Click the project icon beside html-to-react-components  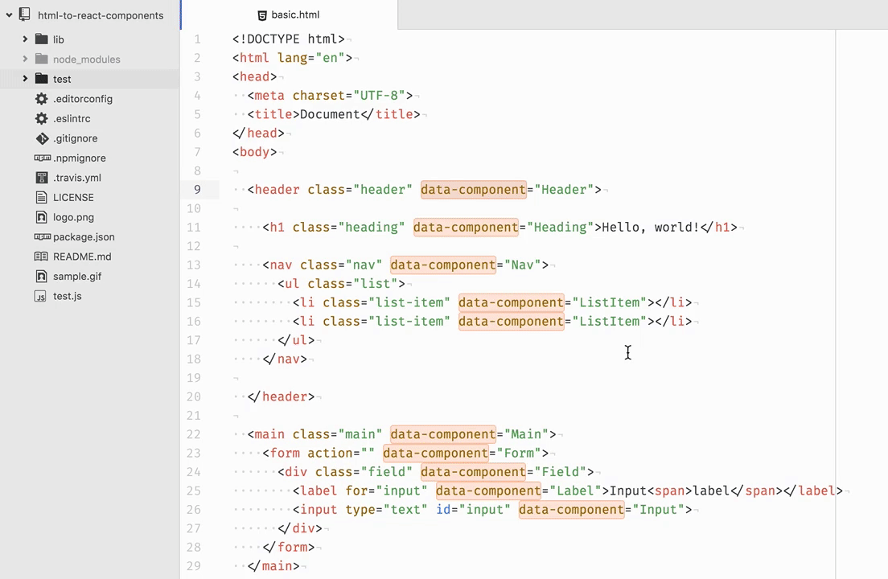[x=23, y=14]
